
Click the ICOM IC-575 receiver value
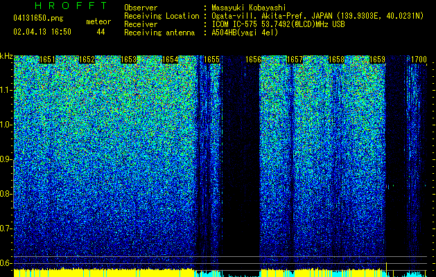pyautogui.click(x=278, y=24)
